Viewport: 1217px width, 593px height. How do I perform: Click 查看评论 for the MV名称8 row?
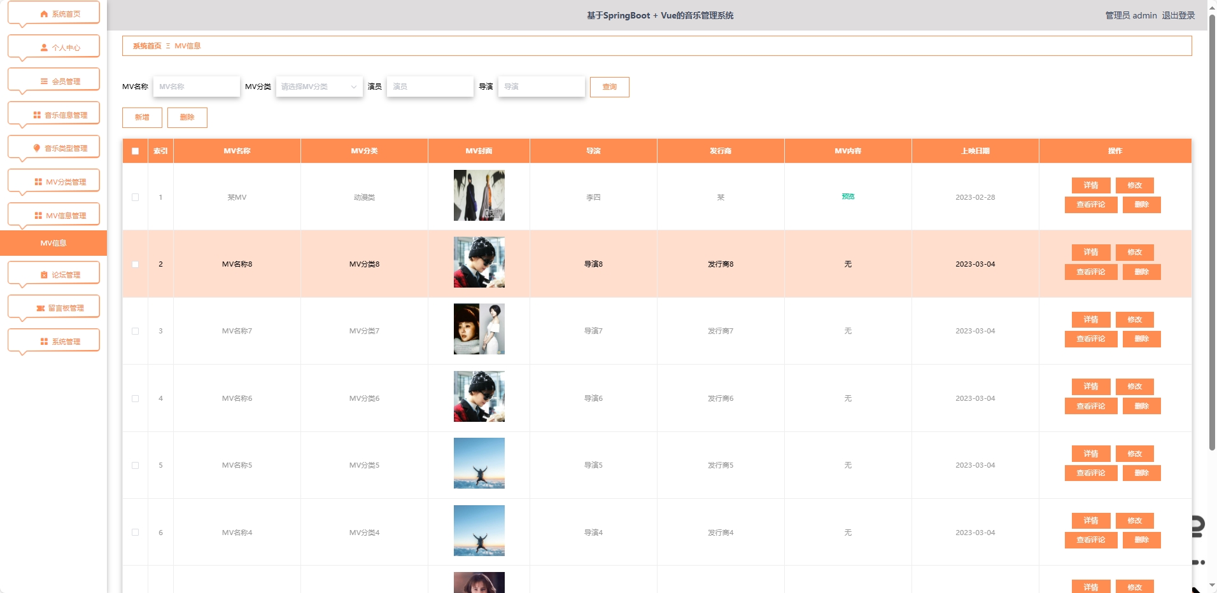(1091, 272)
